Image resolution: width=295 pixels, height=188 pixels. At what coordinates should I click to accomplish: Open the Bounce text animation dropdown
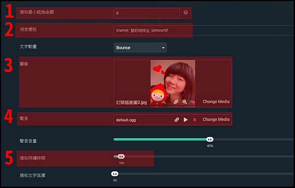(x=140, y=48)
